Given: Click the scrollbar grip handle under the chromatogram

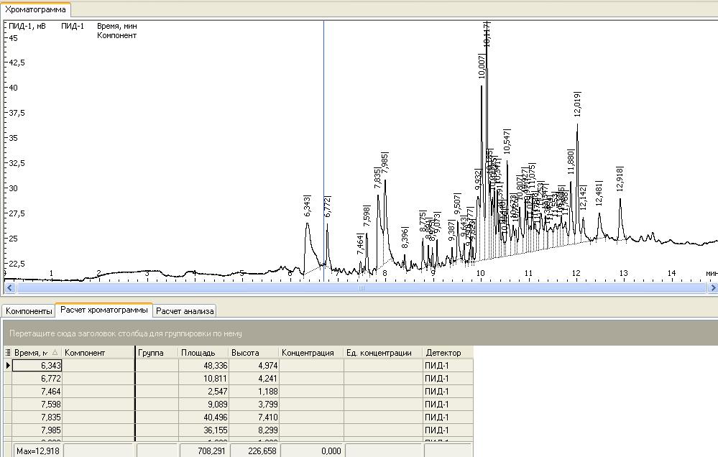Looking at the screenshot, I should pyautogui.click(x=362, y=288).
